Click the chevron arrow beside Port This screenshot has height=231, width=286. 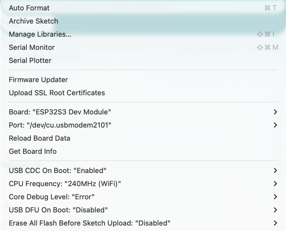tap(275, 125)
